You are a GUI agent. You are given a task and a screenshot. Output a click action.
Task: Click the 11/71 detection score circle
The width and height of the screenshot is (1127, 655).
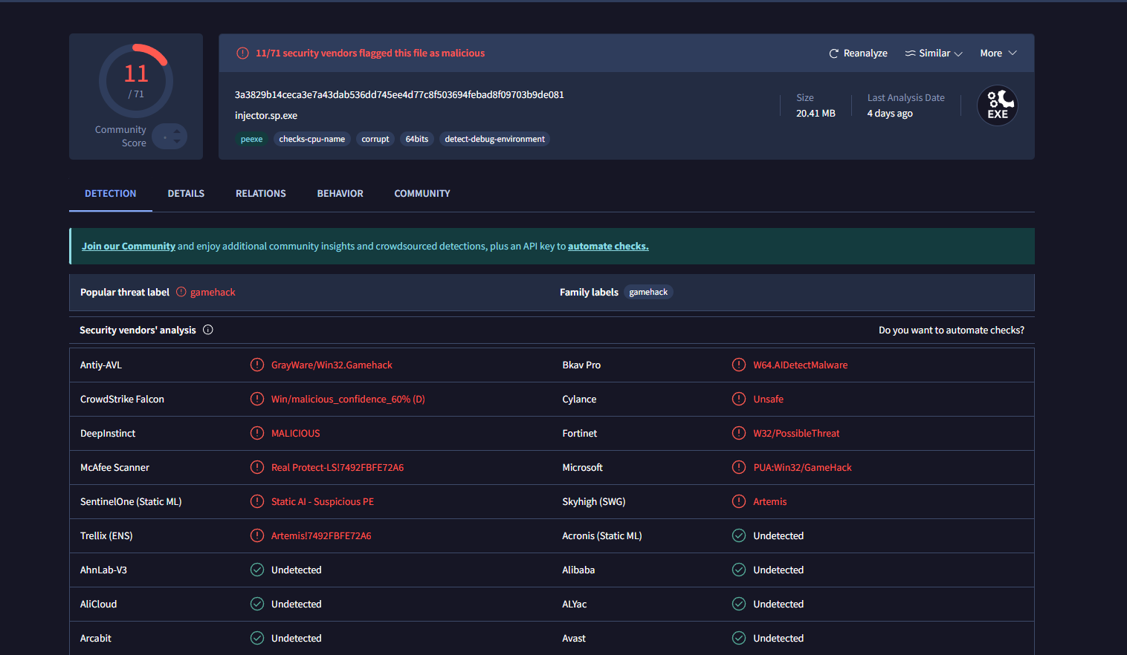(136, 81)
